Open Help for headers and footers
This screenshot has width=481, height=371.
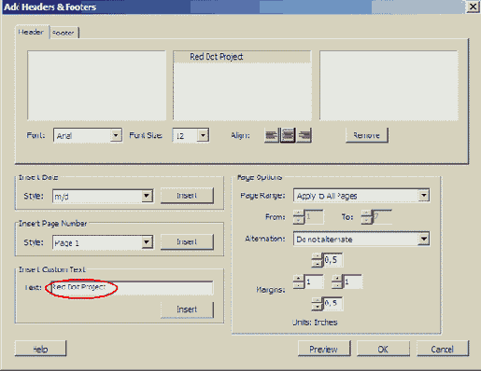click(40, 349)
